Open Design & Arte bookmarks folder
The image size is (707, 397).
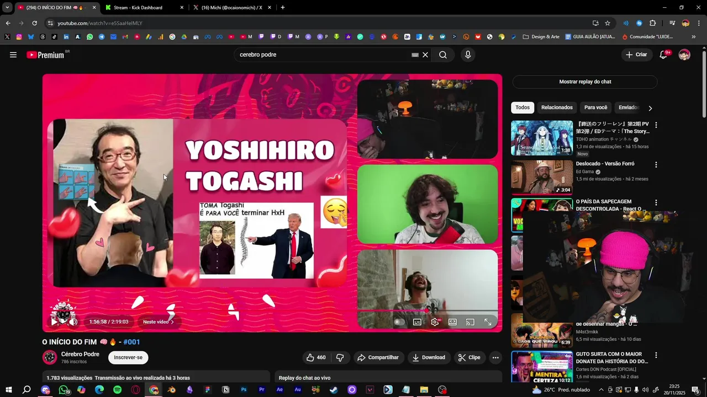[541, 37]
